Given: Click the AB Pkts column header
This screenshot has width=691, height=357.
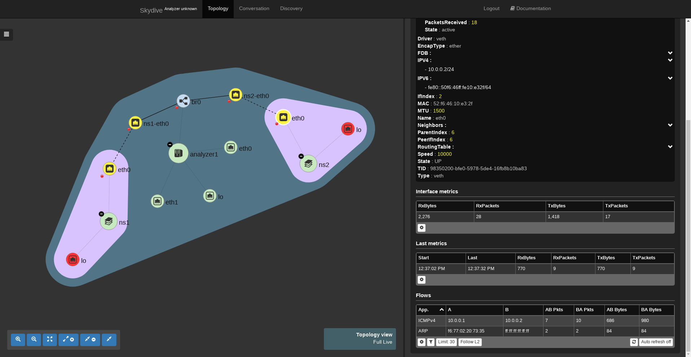Looking at the screenshot, I should pos(558,310).
